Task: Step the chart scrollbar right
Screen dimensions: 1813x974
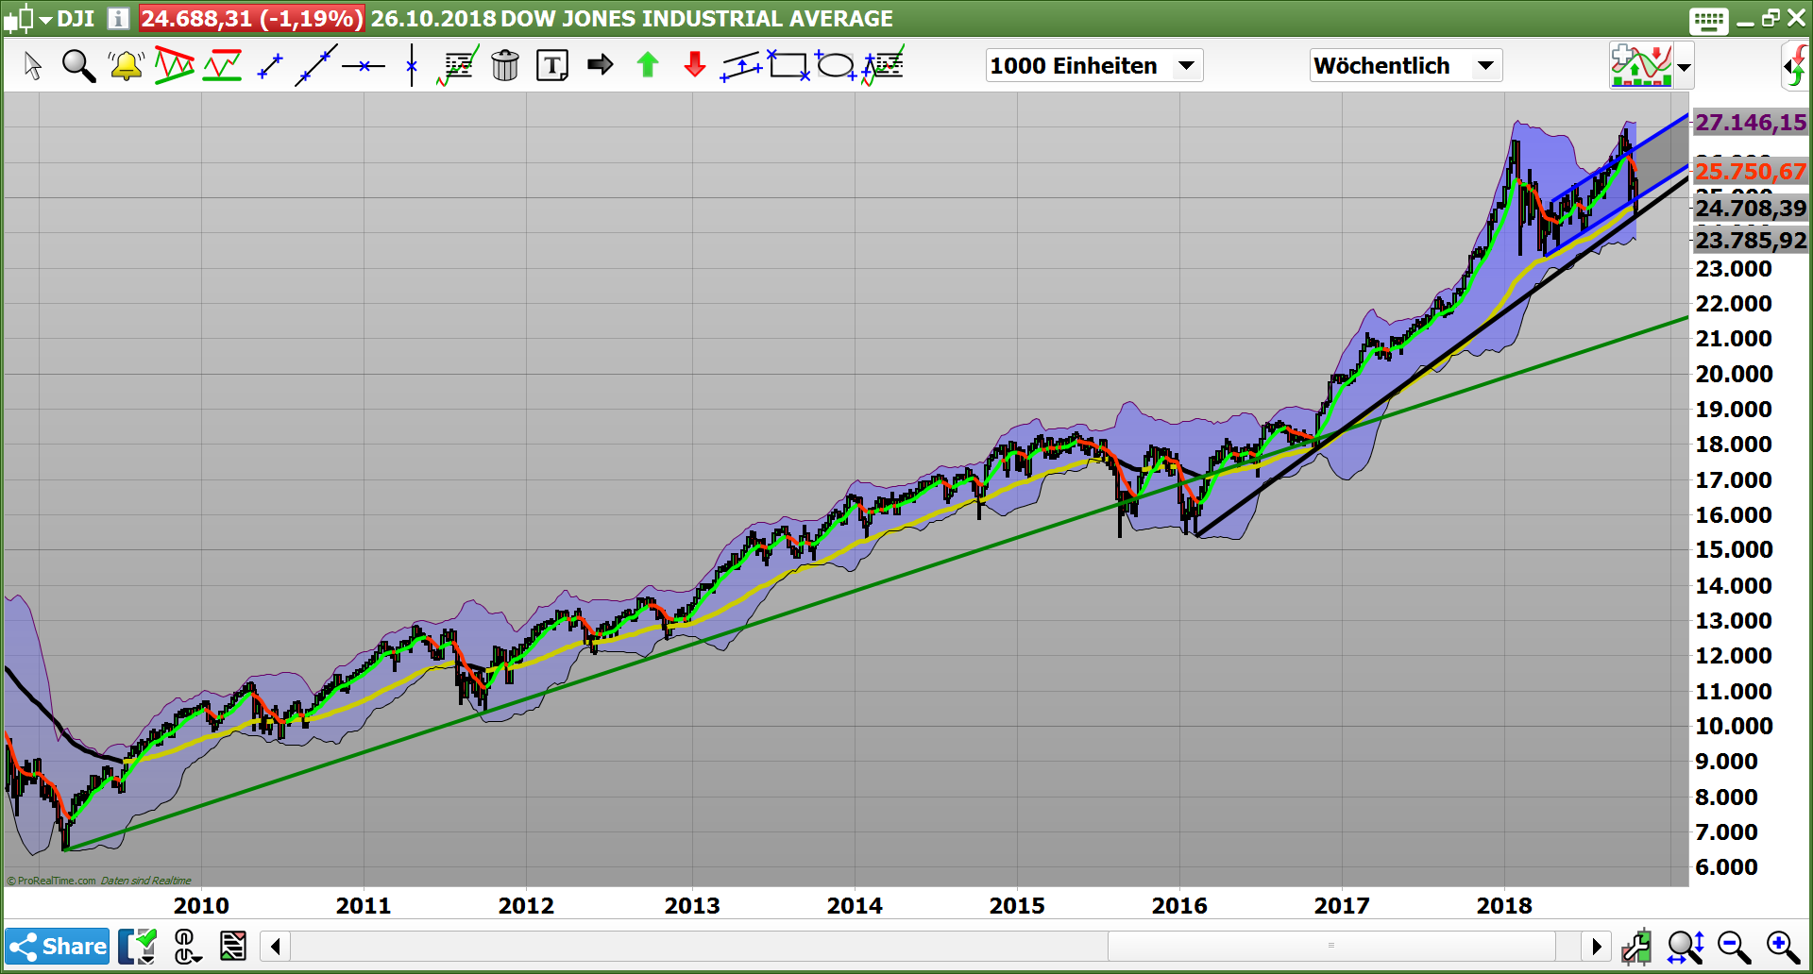Action: click(x=1597, y=946)
